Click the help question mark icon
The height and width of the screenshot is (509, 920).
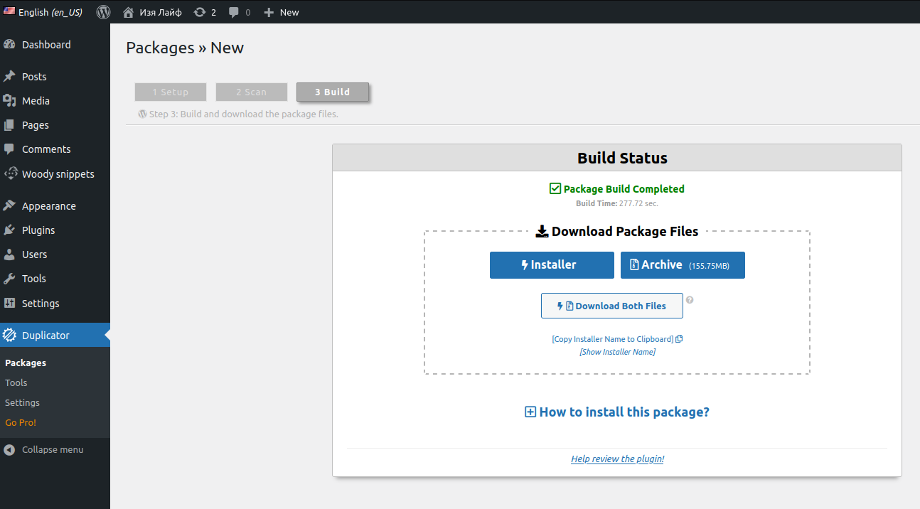690,300
